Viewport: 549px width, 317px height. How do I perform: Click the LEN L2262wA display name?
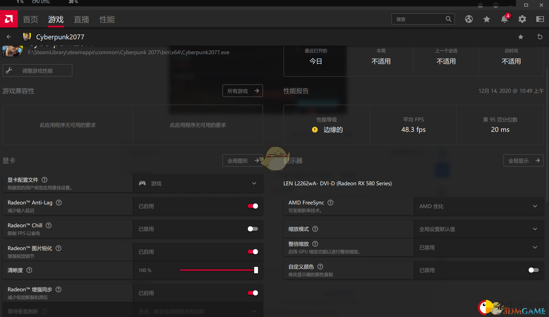[337, 183]
